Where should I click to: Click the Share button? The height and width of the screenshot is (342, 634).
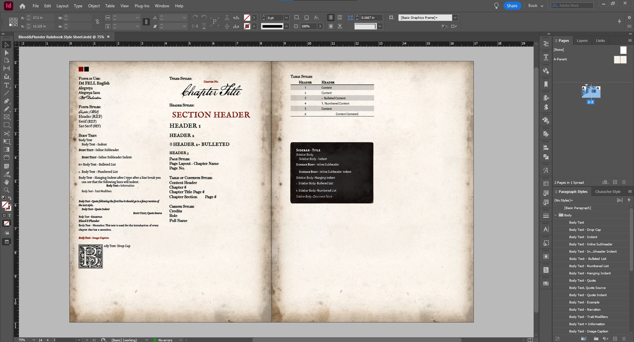coord(512,6)
